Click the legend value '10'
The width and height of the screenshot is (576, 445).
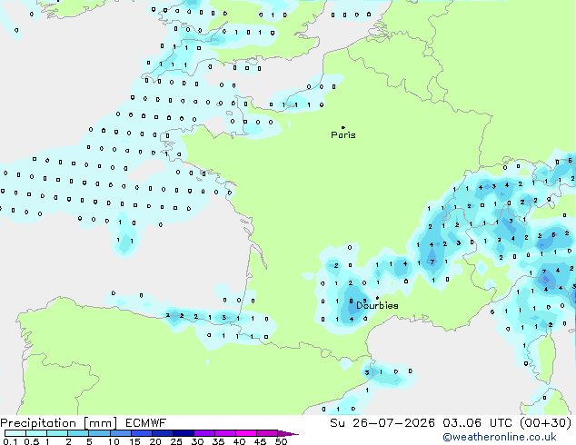114,441
